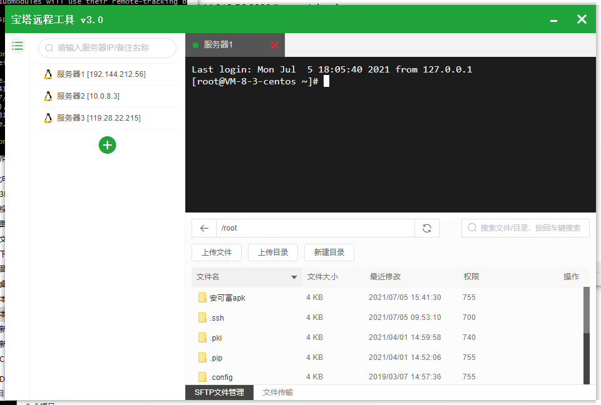The height and width of the screenshot is (405, 601).
Task: Select 服务器2 [10.0.8.3] in server list
Action: [107, 96]
